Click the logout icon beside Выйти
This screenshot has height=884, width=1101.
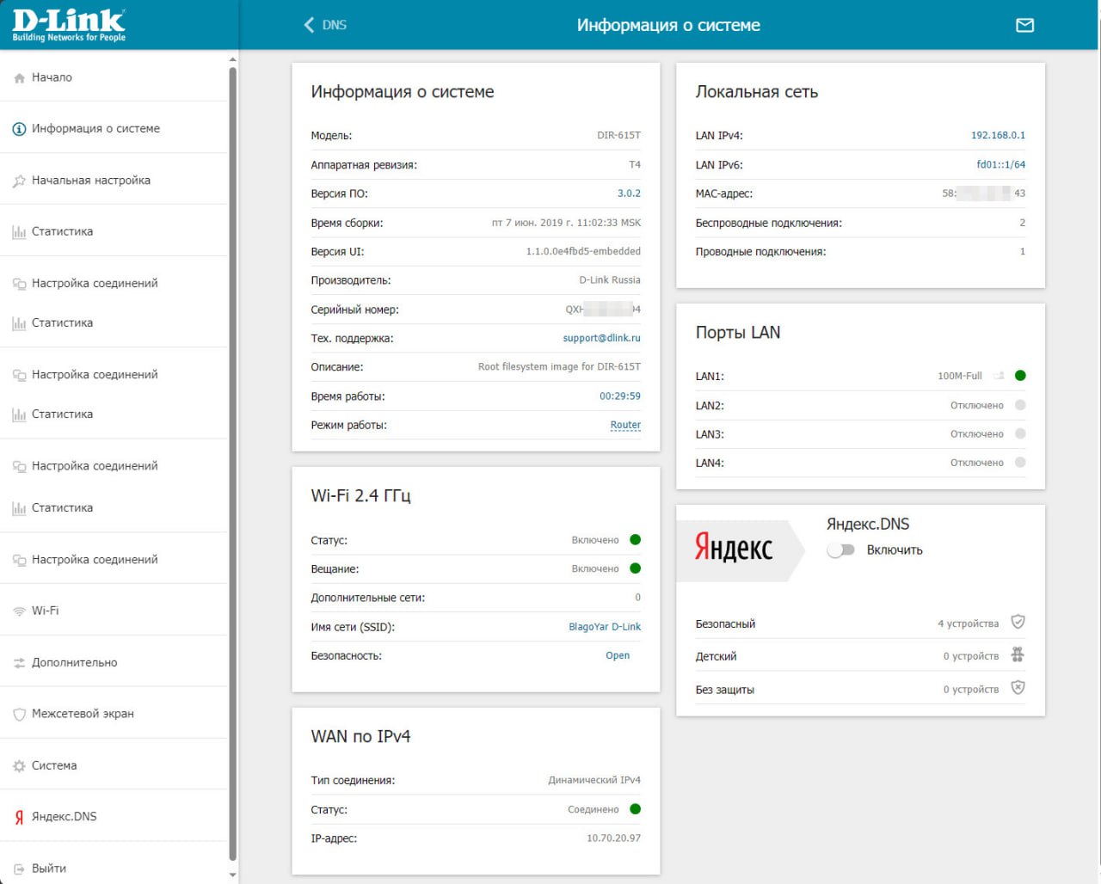pos(19,869)
